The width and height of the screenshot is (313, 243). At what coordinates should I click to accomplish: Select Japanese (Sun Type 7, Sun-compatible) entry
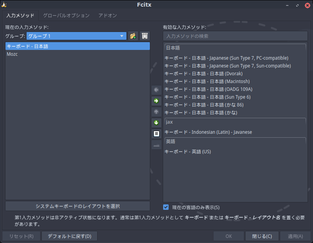point(235,66)
